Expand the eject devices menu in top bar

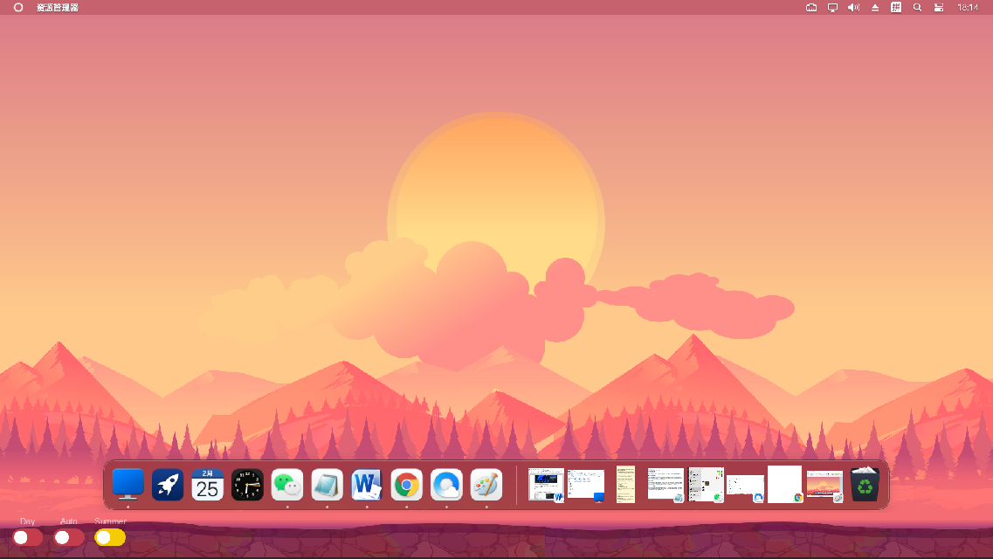tap(875, 7)
